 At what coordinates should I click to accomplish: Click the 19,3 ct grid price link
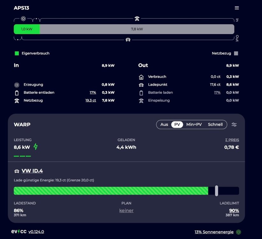click(x=90, y=100)
